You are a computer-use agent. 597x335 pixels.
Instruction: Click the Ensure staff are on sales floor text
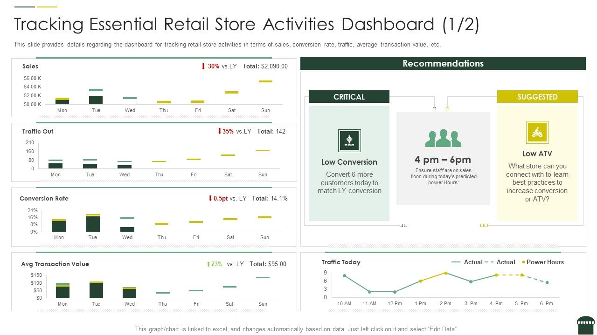click(x=444, y=176)
